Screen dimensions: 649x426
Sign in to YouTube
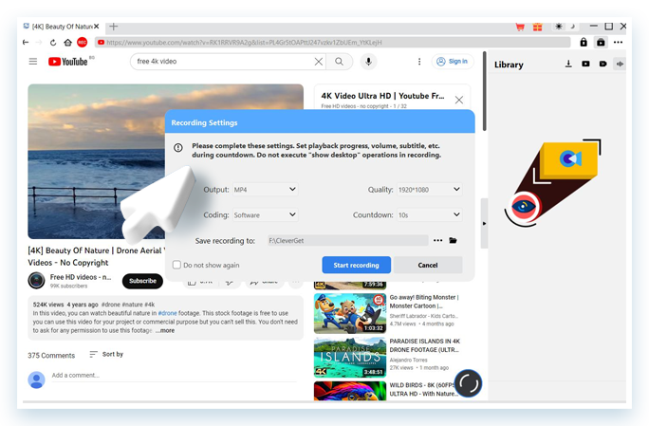point(453,62)
